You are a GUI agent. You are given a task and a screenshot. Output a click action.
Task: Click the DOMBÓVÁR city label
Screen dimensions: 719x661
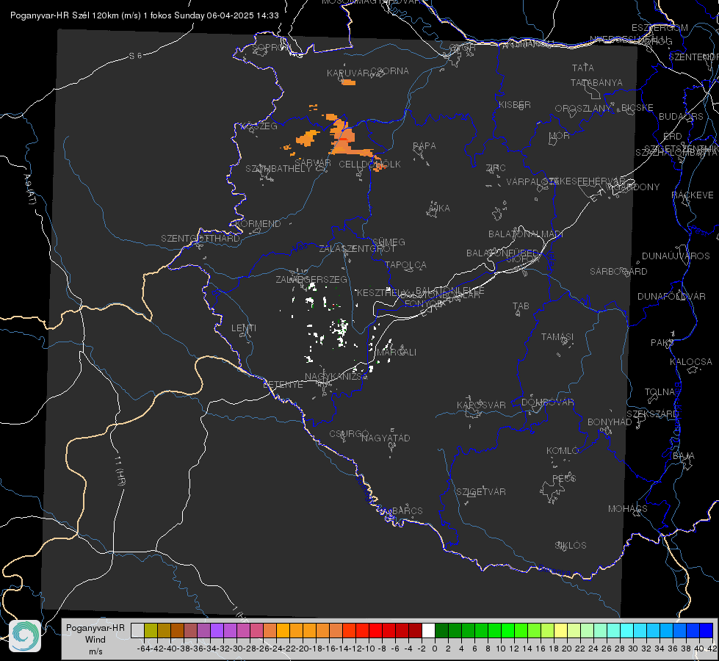(x=548, y=402)
